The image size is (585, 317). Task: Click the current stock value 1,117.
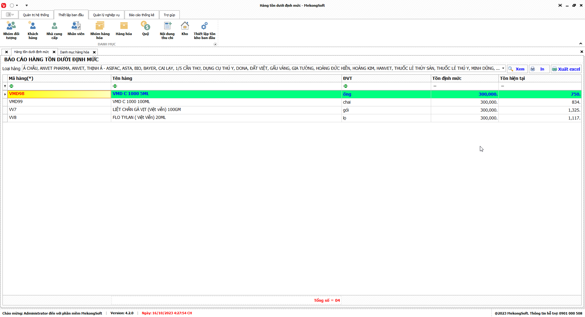(574, 118)
